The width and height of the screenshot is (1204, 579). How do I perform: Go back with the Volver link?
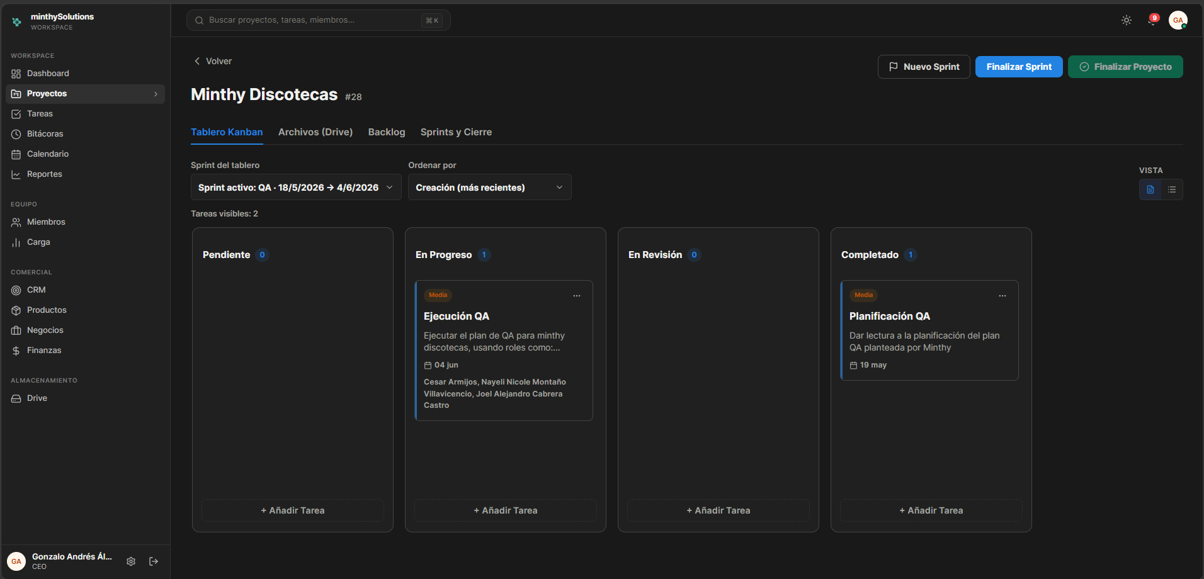[x=213, y=61]
